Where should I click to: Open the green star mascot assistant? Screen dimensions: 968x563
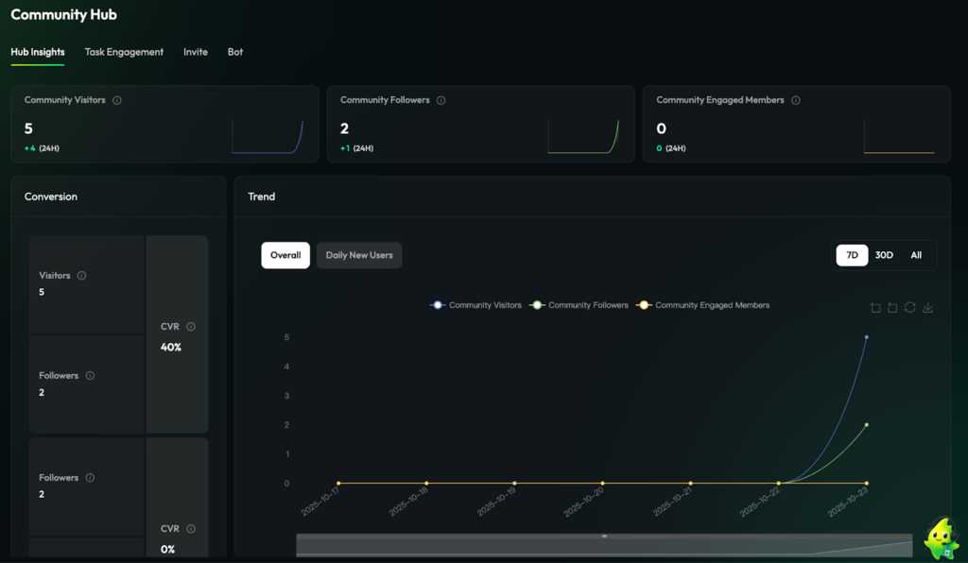(x=941, y=539)
